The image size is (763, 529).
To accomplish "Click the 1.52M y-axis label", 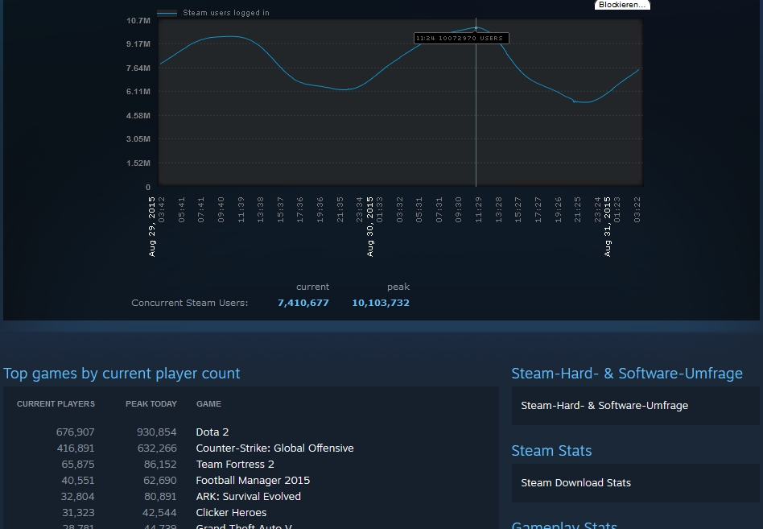I will (138, 163).
